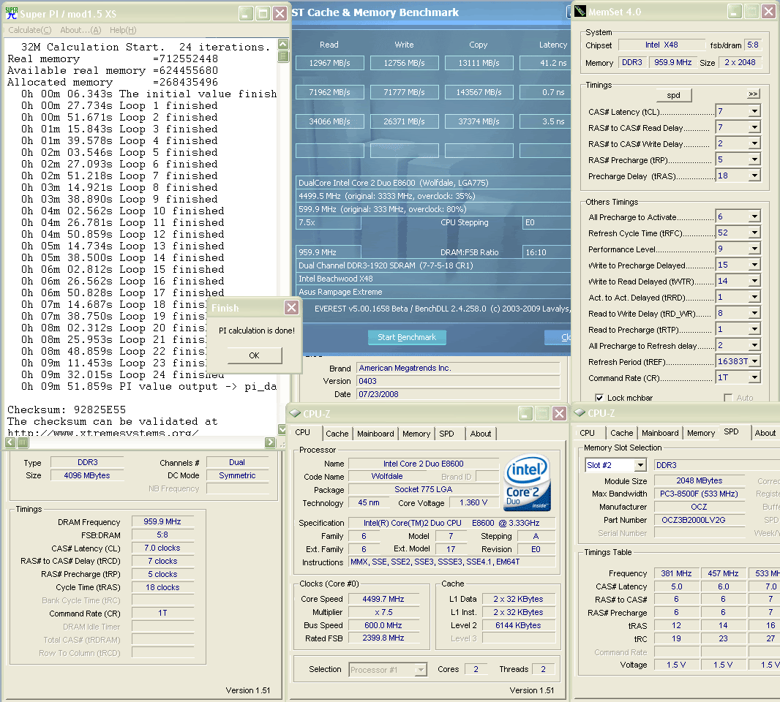
Task: Click the >> button in MemSet Timings
Action: [x=753, y=94]
